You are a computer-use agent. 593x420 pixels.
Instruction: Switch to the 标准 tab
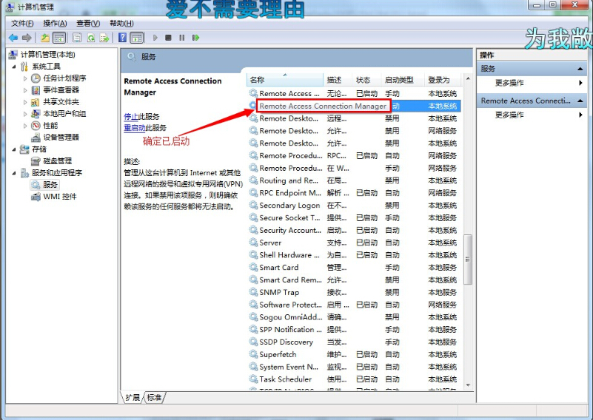coord(154,397)
